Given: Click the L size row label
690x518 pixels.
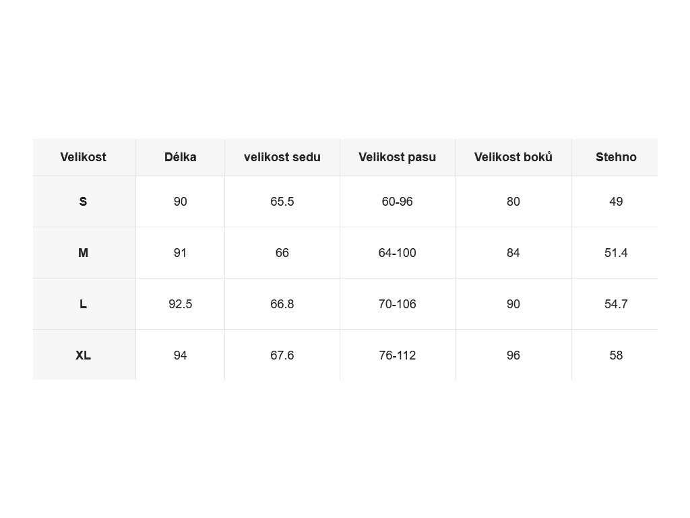Looking at the screenshot, I should tap(83, 304).
